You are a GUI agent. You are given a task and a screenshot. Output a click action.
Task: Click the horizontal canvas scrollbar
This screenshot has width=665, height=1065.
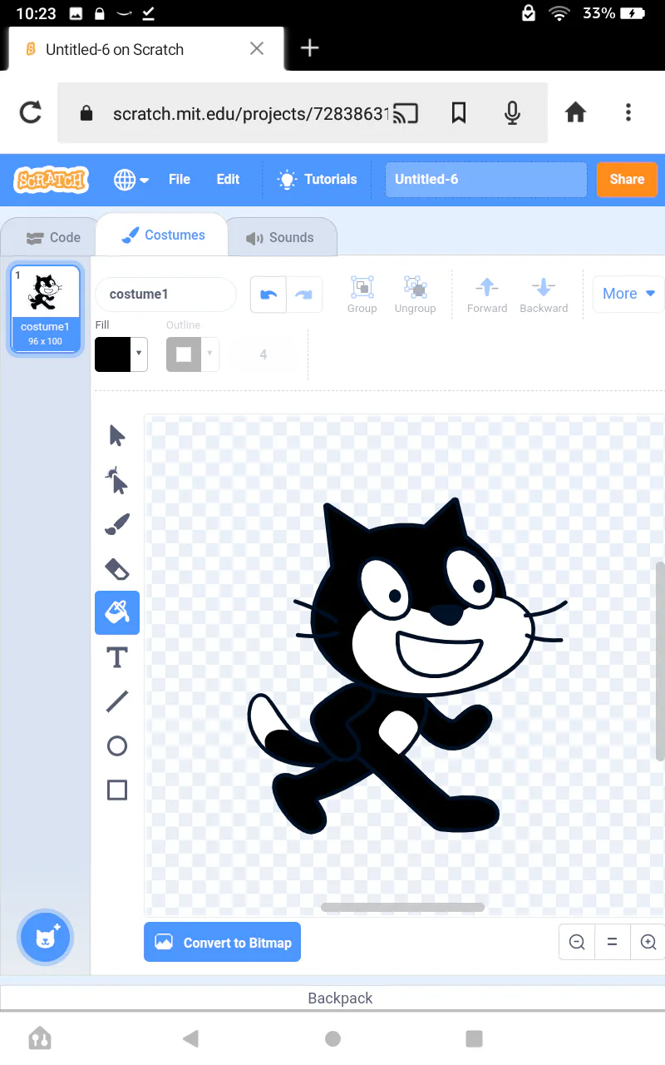(x=402, y=907)
